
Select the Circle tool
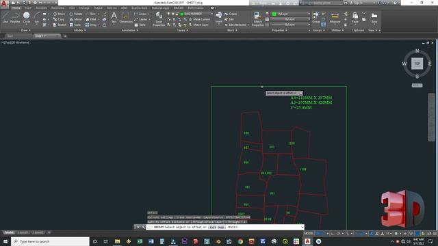point(27,18)
